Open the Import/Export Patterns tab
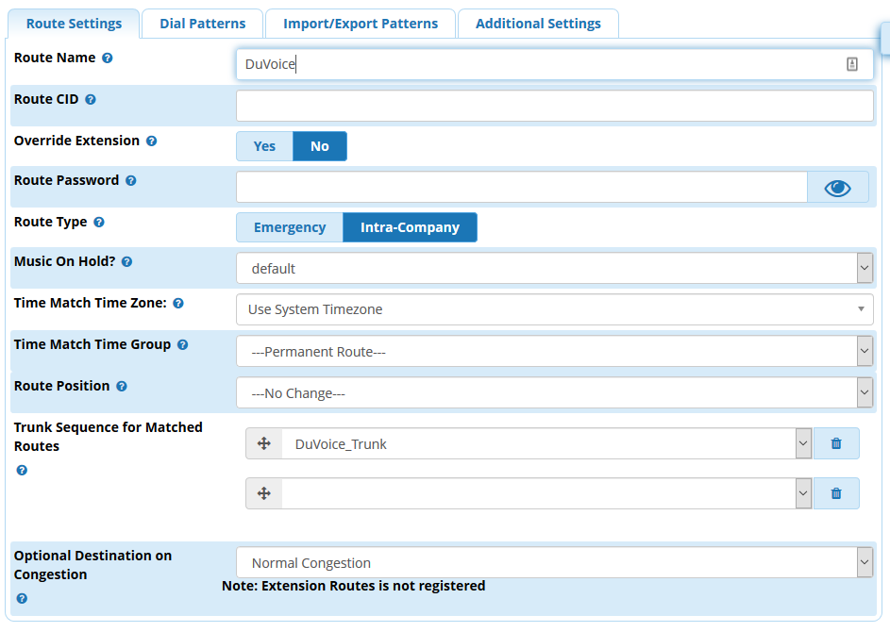Viewport: 890px width, 632px height. point(361,24)
